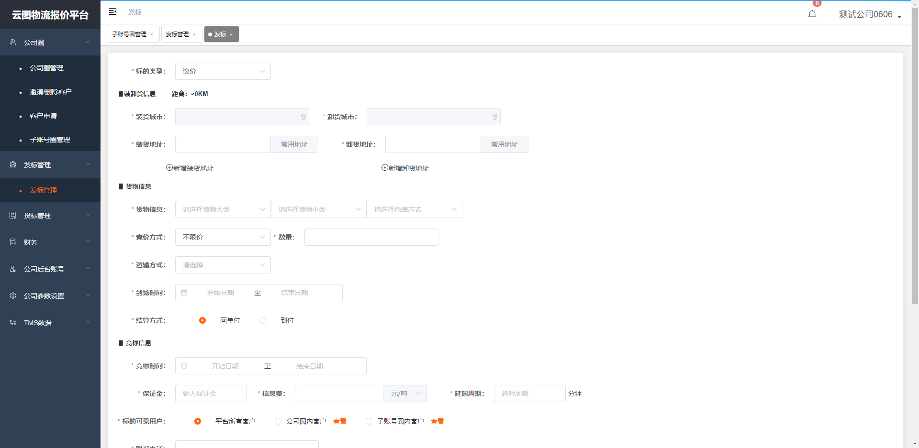Screen dimensions: 919x448
Task: Open the notification bell
Action: (x=812, y=14)
